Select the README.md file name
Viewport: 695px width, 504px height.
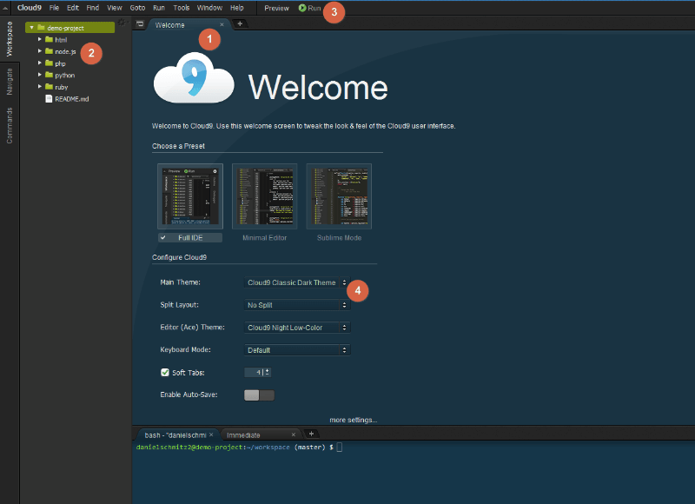point(72,99)
